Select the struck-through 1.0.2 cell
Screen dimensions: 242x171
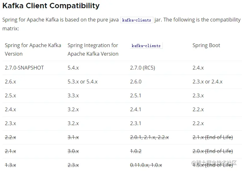click(136, 151)
